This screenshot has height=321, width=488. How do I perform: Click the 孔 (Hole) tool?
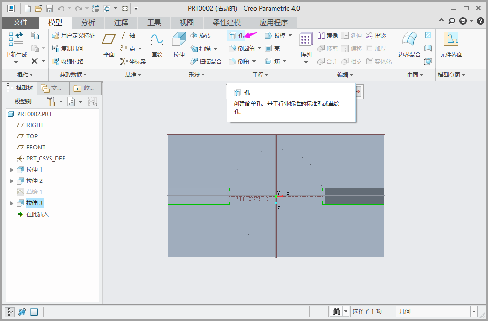tap(236, 36)
